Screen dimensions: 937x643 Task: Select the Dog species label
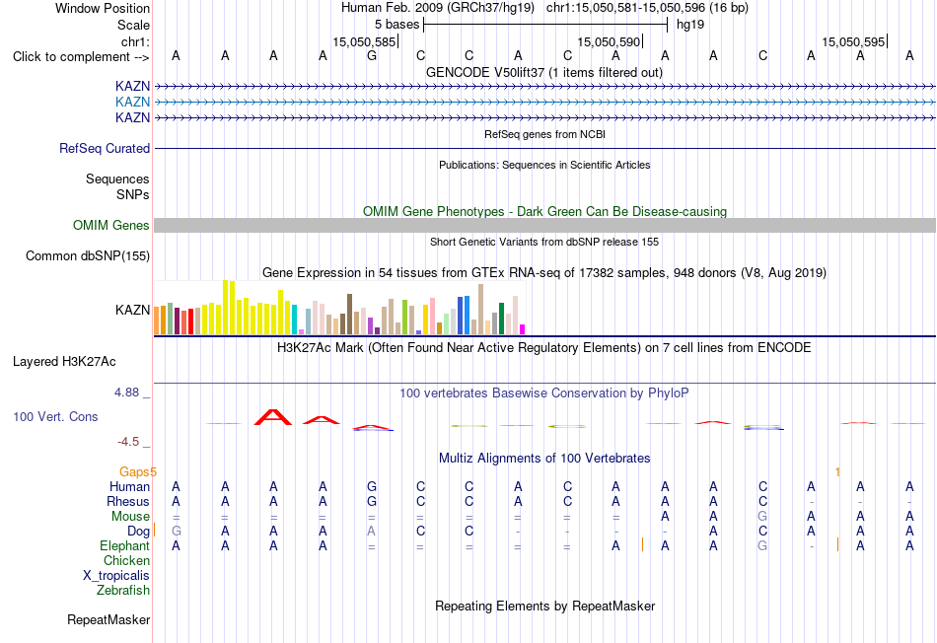(138, 532)
